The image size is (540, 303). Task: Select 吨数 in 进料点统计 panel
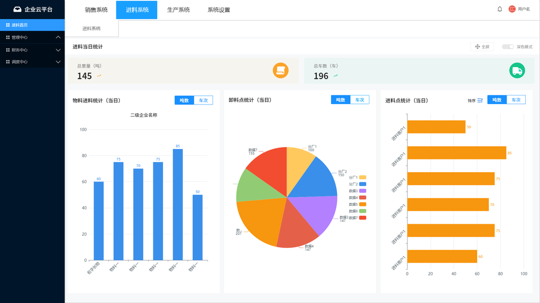click(497, 99)
